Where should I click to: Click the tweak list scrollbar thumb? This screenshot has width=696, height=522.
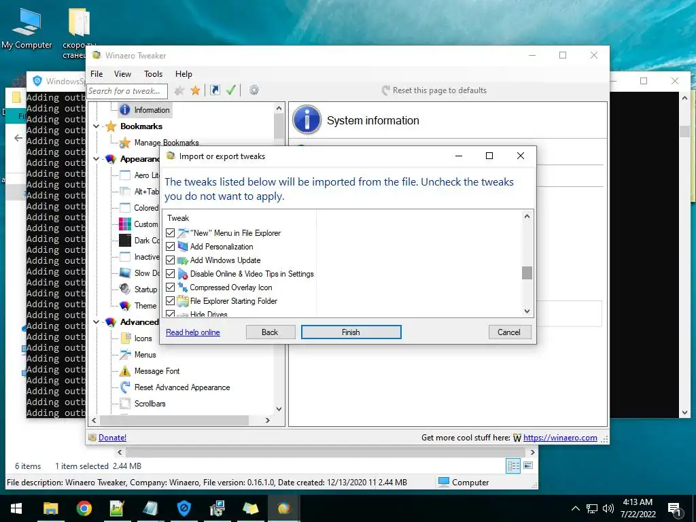tap(527, 273)
